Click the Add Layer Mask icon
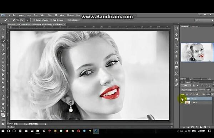Image resolution: width=214 pixels, height=138 pixels. pyautogui.click(x=193, y=127)
